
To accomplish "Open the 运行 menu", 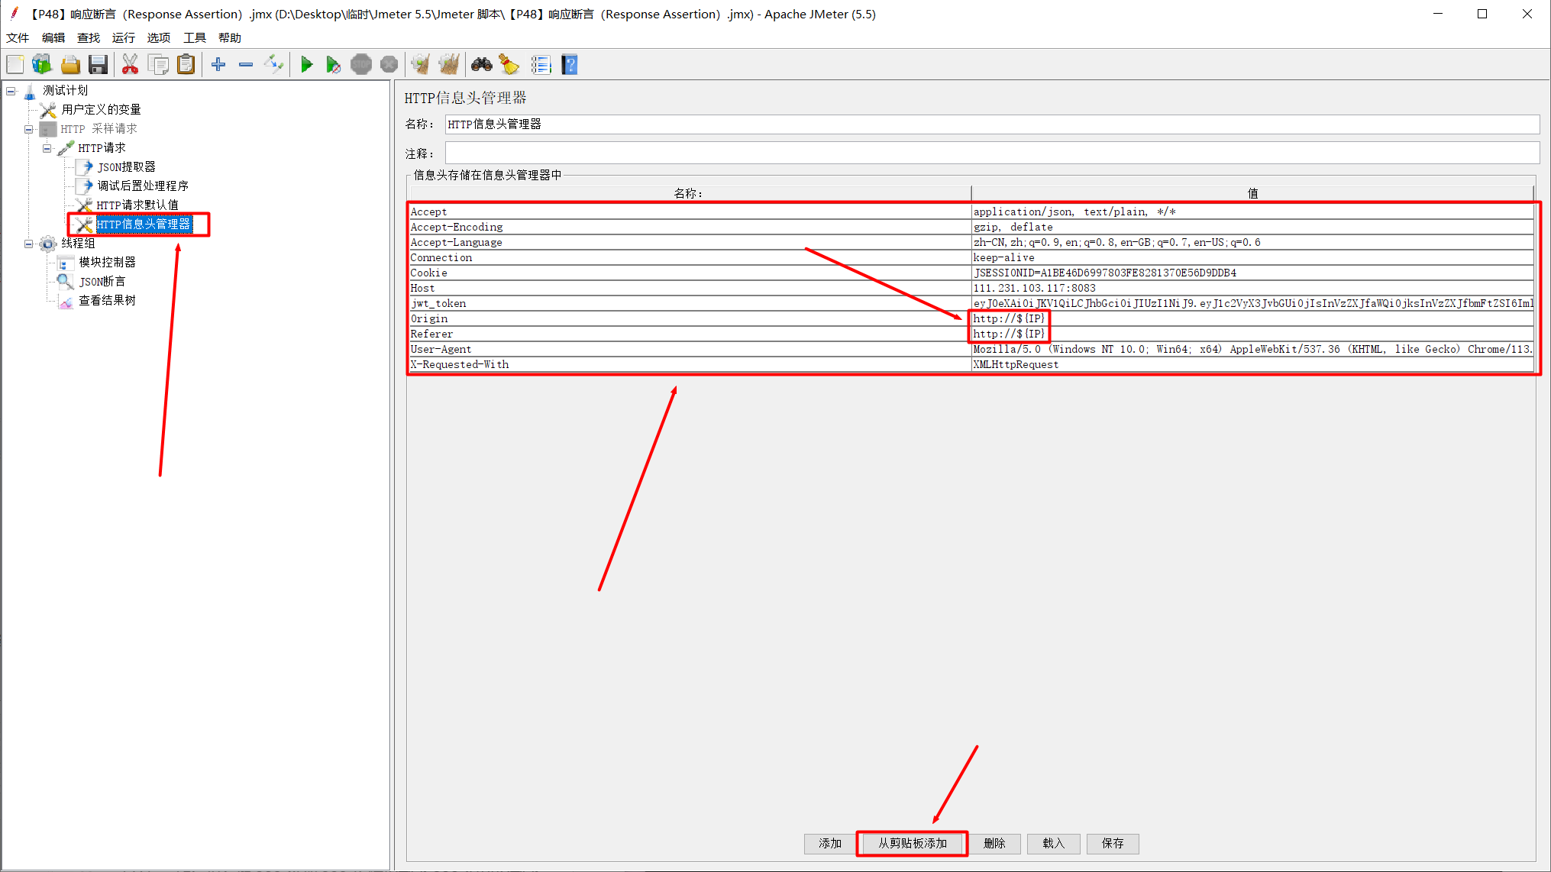I will point(124,37).
